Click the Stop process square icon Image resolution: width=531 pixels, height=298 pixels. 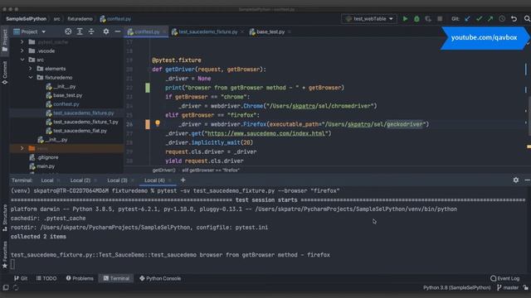[x=440, y=19]
